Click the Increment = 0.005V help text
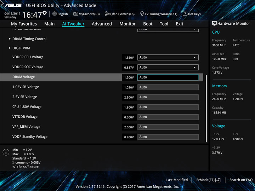255x191 pixels. (x=26, y=163)
